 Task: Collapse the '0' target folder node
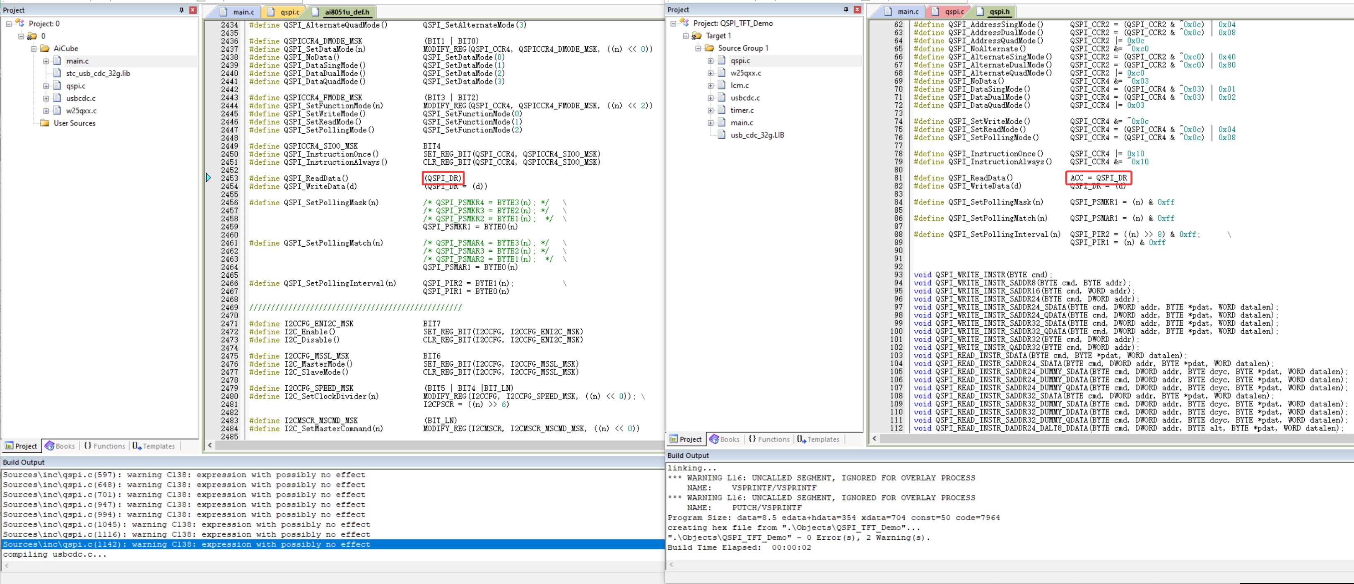(21, 36)
